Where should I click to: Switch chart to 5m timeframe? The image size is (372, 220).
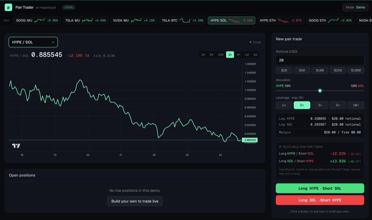[211, 55]
